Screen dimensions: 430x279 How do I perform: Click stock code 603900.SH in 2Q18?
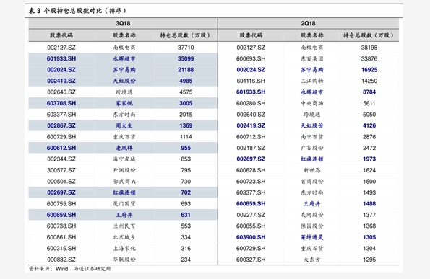pos(251,237)
